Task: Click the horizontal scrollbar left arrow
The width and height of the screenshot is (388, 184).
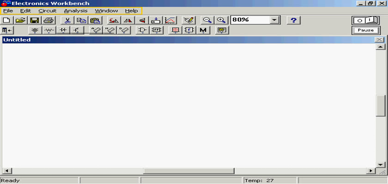Action: [x=6, y=171]
